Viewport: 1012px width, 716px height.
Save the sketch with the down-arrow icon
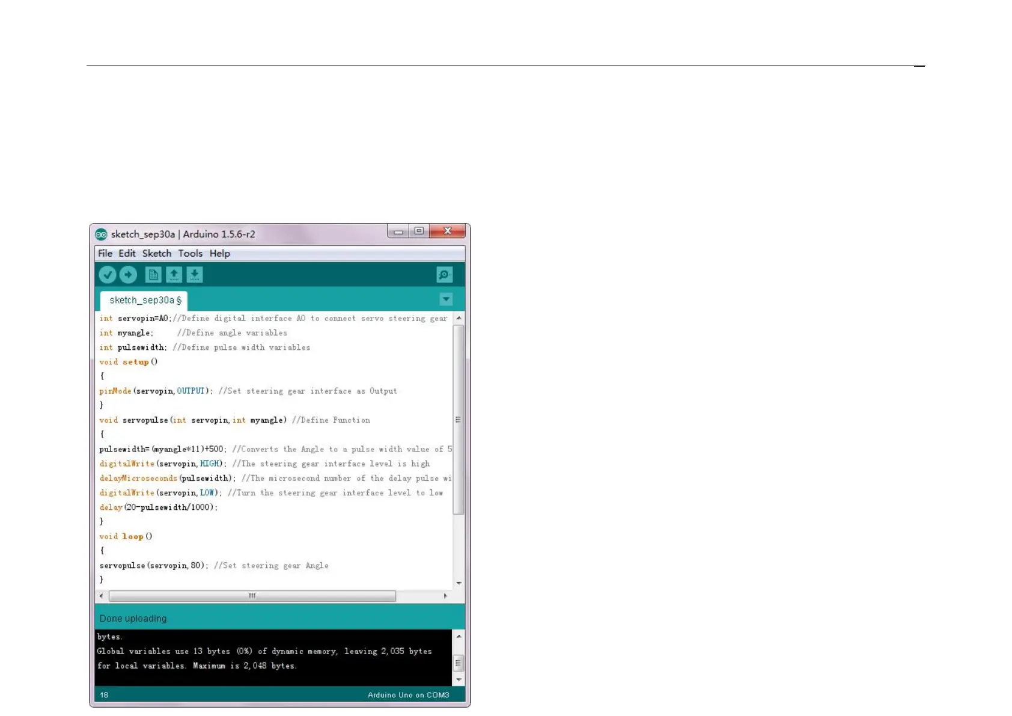pos(194,275)
